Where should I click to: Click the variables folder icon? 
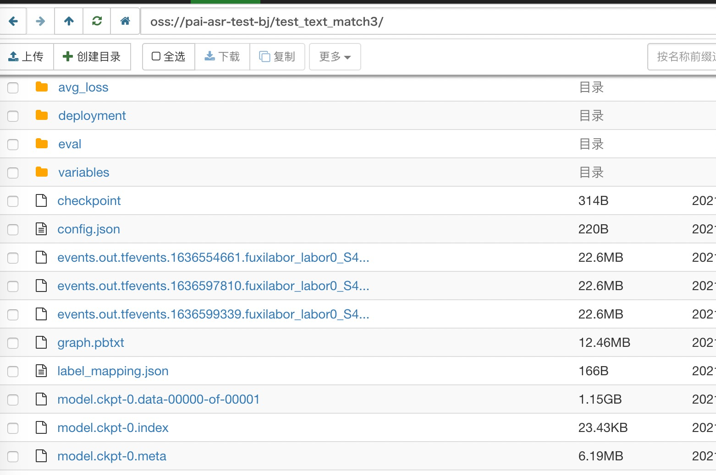pos(42,172)
